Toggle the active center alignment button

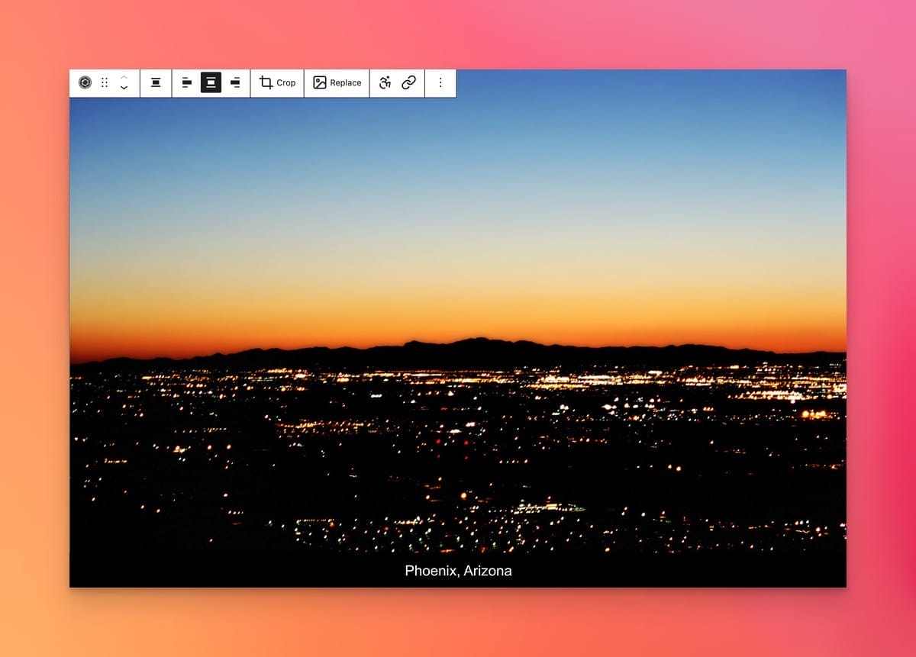(x=211, y=82)
